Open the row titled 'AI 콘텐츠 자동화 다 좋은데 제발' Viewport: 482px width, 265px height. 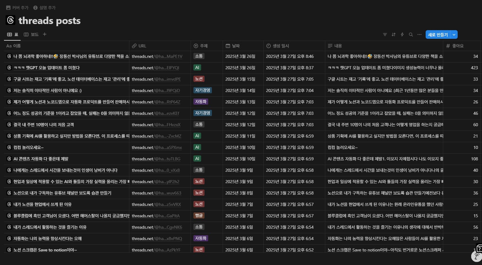pos(41,159)
